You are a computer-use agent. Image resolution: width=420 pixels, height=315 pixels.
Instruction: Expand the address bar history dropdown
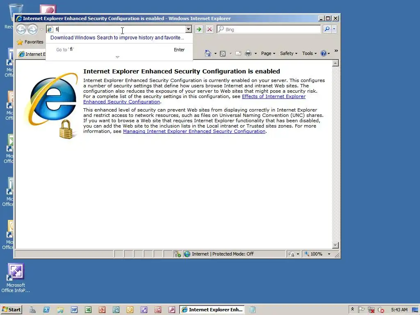[x=189, y=29]
